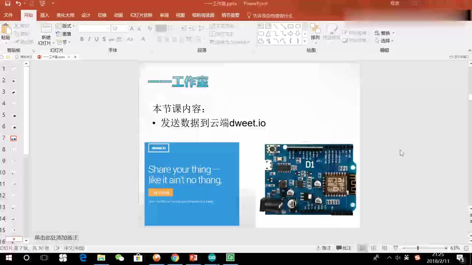Click the 模板专区 template tab
Image resolution: width=472 pixels, height=265 pixels.
point(24,57)
